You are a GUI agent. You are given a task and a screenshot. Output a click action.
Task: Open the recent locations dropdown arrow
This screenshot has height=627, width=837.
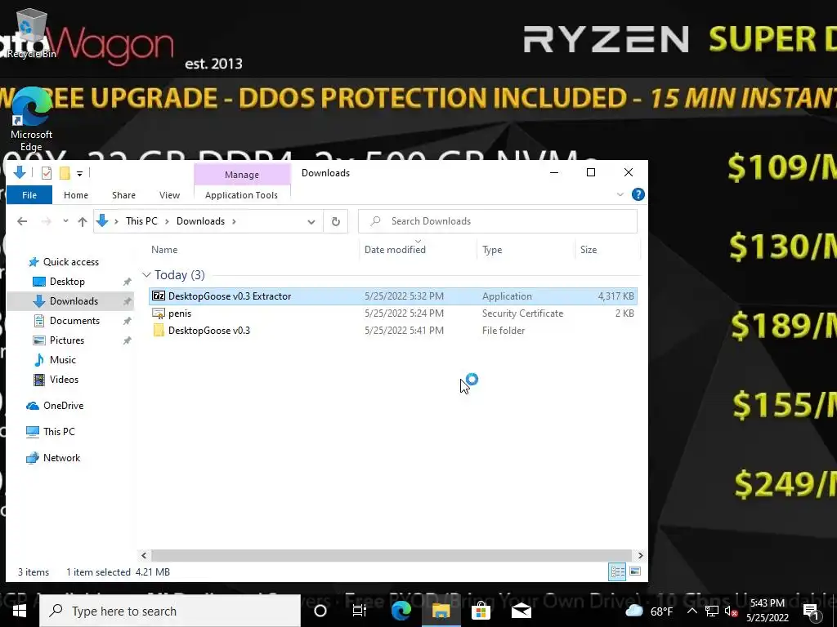pyautogui.click(x=65, y=220)
